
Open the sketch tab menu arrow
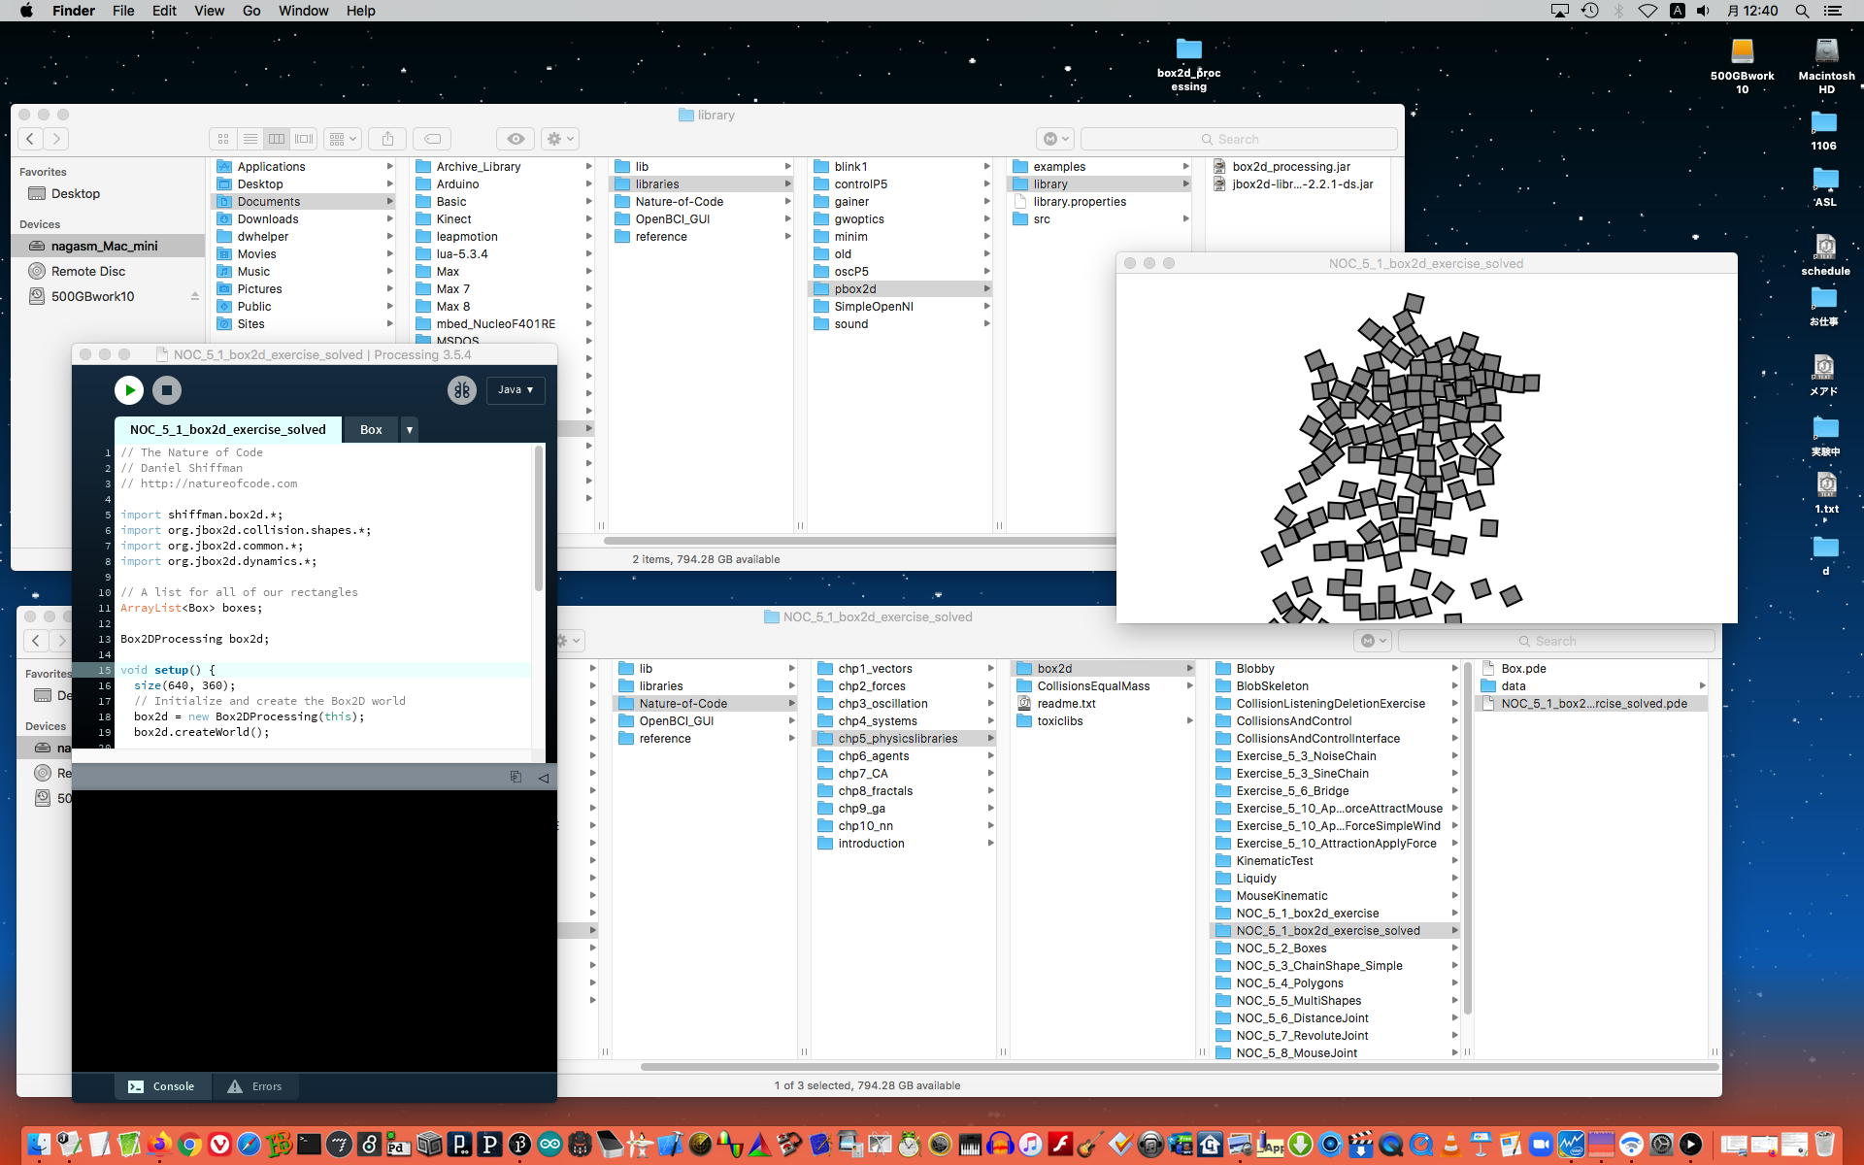pos(410,429)
